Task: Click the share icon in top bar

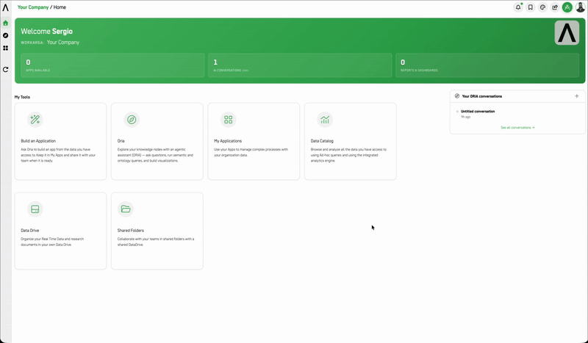Action: (555, 7)
